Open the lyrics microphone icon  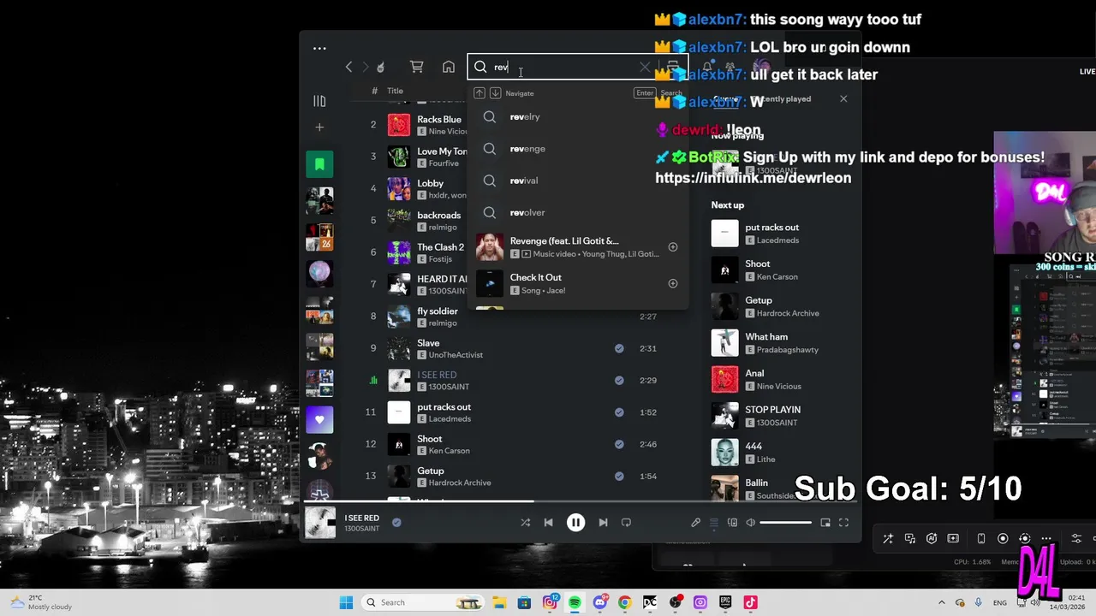point(695,523)
